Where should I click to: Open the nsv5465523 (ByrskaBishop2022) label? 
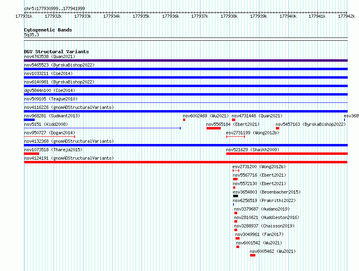point(59,65)
